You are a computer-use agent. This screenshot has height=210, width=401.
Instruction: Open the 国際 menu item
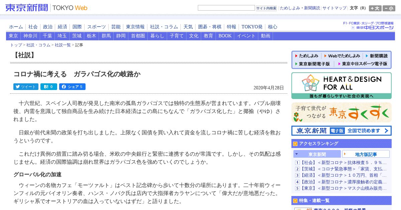(x=77, y=27)
